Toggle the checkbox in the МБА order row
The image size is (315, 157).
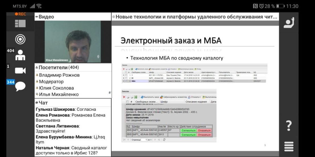coord(126,81)
